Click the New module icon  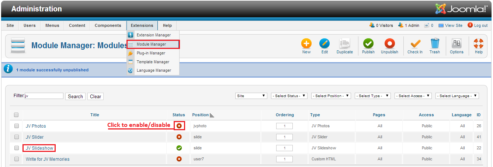tap(306, 44)
